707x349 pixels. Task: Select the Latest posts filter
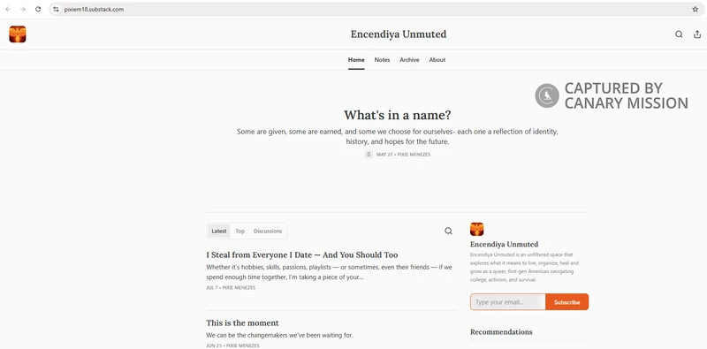pos(219,231)
